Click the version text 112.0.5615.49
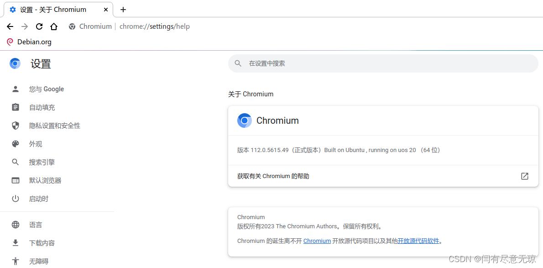 [x=270, y=150]
